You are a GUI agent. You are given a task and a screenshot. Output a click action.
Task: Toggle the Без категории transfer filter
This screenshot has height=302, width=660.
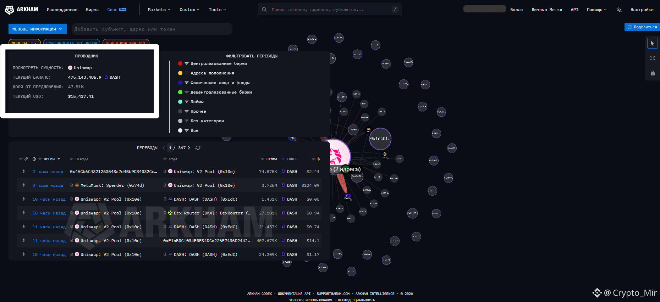click(x=207, y=121)
